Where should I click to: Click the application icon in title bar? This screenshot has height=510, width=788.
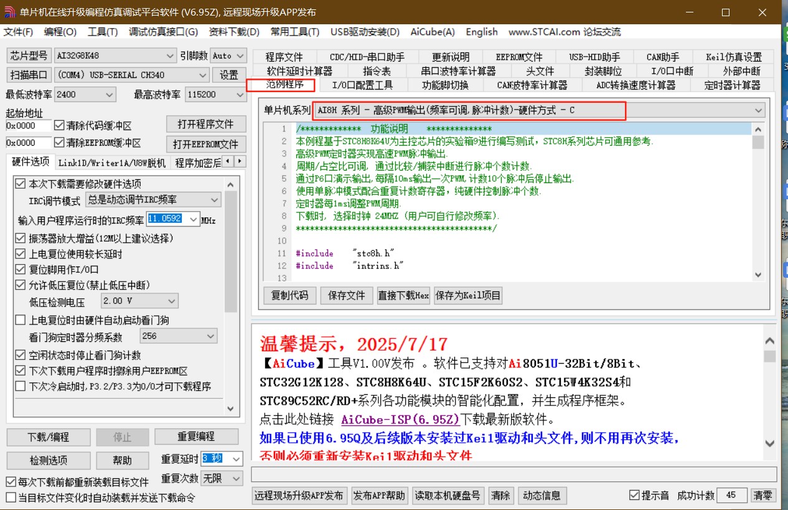(x=9, y=12)
